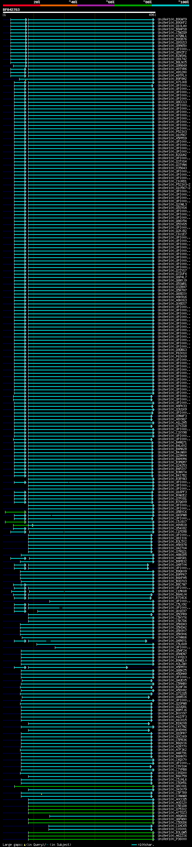Click the UniRef100_Q86X54 entry

pyautogui.click(x=172, y=221)
